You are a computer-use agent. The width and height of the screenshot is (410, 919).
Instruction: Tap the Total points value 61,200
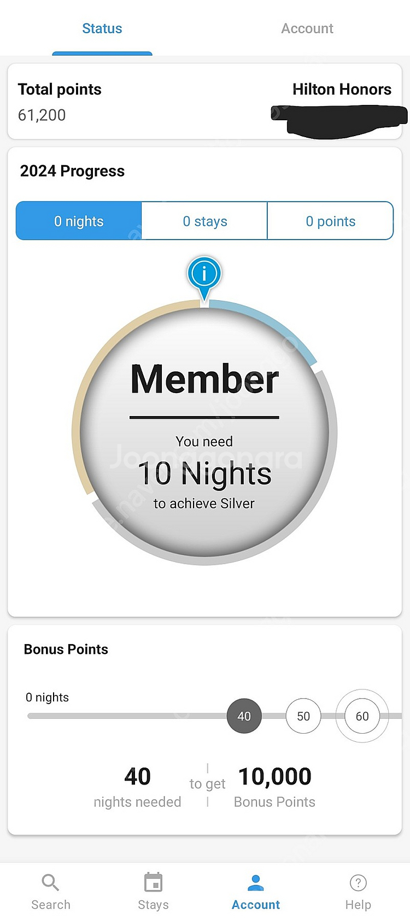[x=42, y=115]
